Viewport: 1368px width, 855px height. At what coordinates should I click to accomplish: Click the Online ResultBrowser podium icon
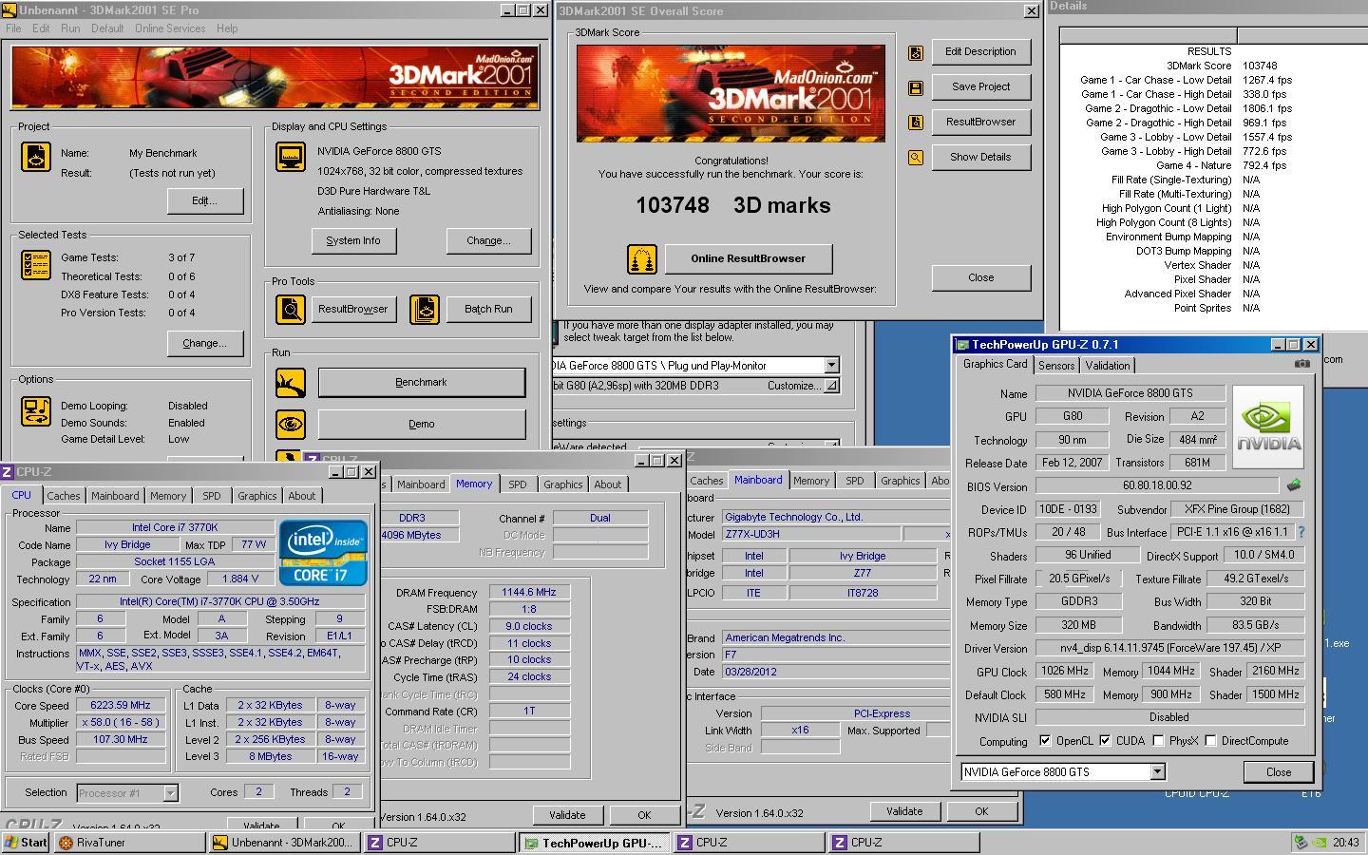(x=642, y=258)
